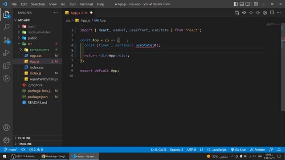Change indentation via Spaces: 2

pos(176,150)
